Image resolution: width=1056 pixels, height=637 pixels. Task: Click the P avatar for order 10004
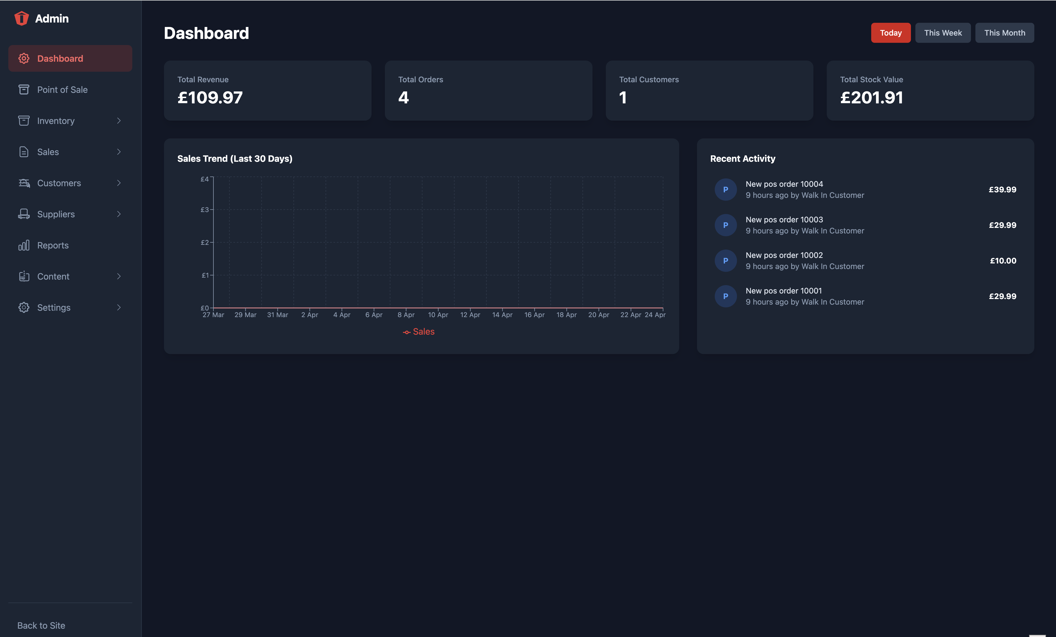tap(726, 190)
